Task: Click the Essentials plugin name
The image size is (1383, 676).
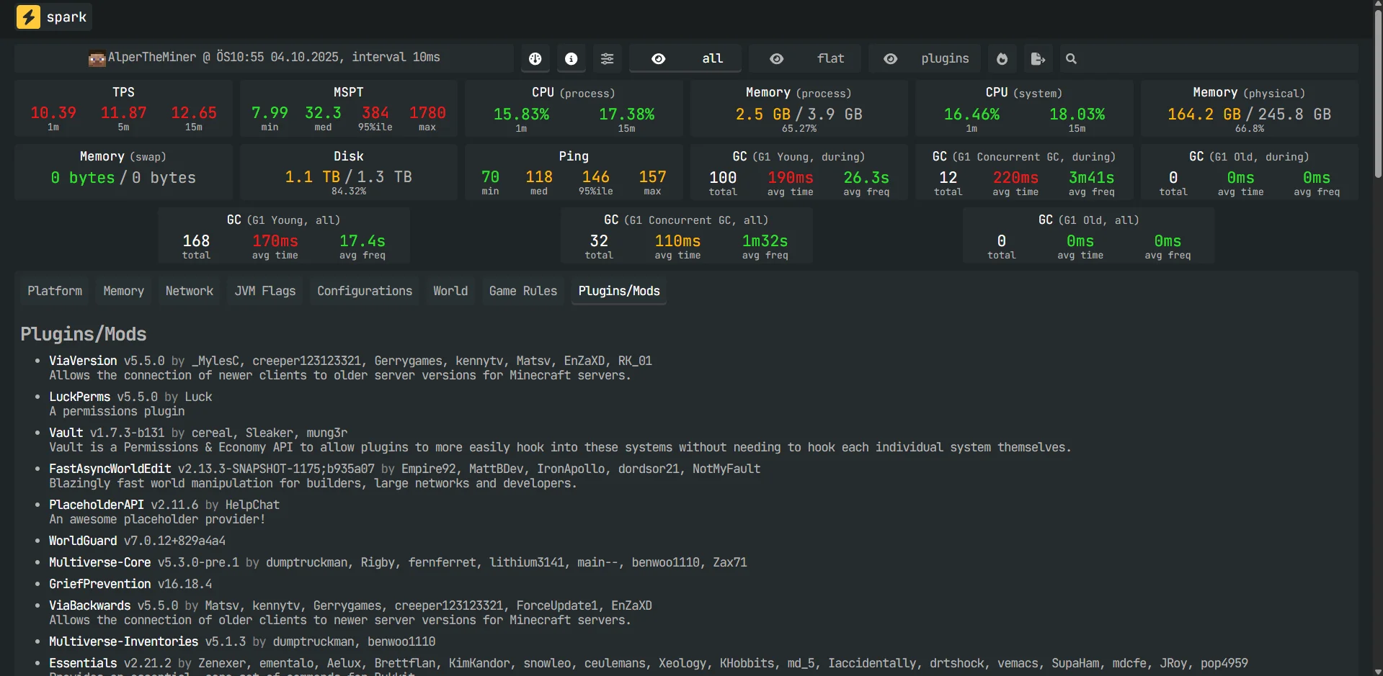Action: coord(83,663)
